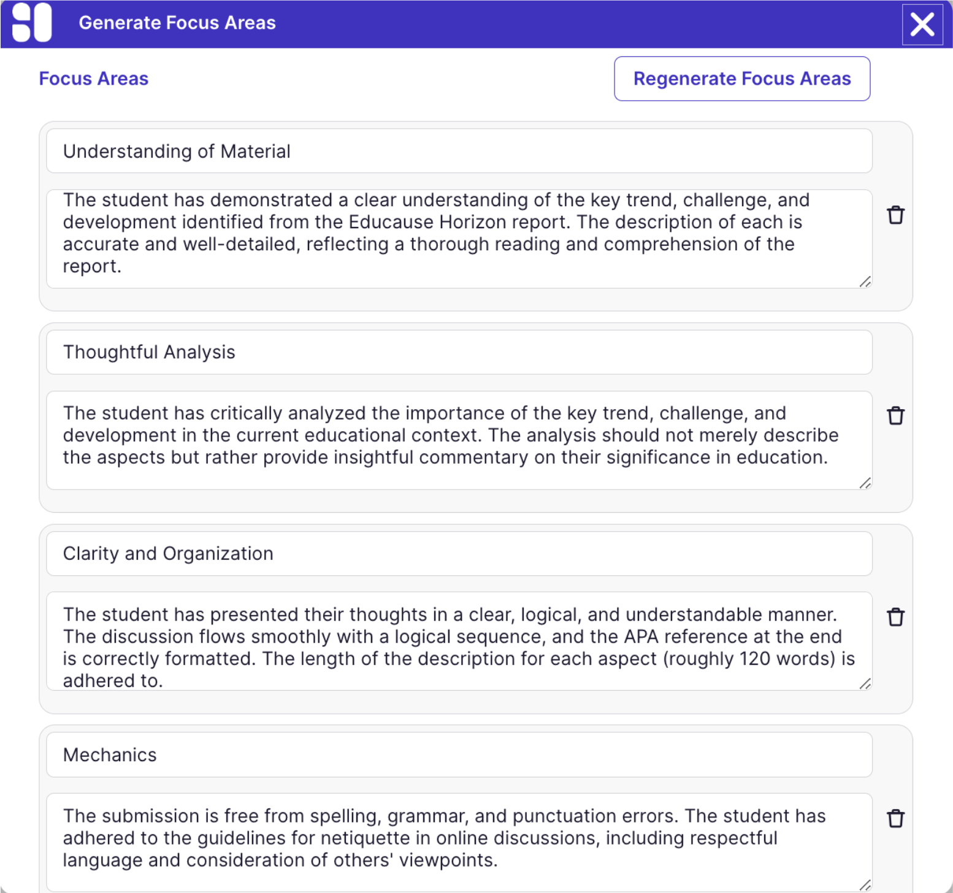Click the app logo in the header

point(32,23)
